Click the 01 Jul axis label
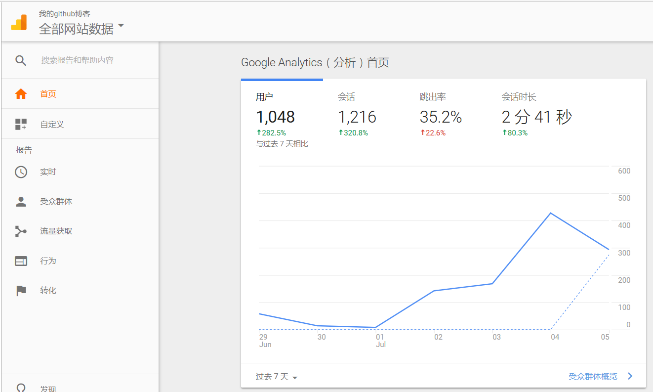653x392 pixels. tap(380, 341)
